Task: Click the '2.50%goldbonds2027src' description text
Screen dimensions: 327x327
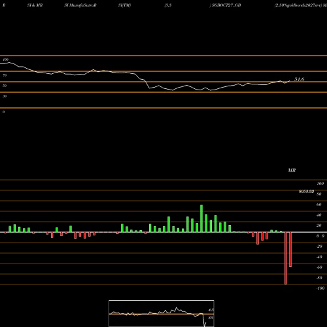Action: click(298, 5)
